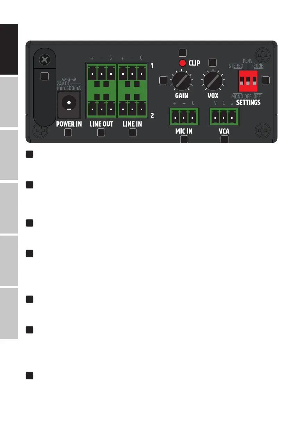Click the callout box below POWER IN
The width and height of the screenshot is (303, 425).
pos(69,132)
